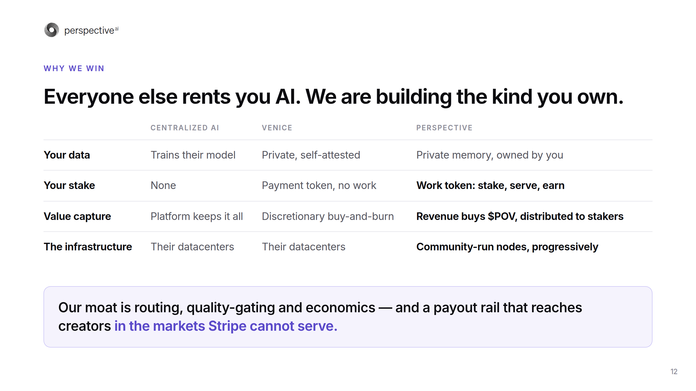Click the purple Stripe cannot serve phrase

click(x=226, y=326)
